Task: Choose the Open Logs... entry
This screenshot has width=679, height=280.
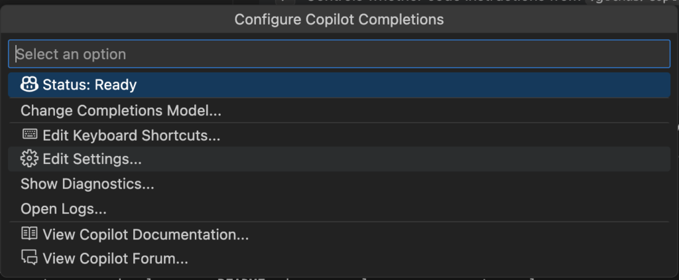Action: (63, 209)
